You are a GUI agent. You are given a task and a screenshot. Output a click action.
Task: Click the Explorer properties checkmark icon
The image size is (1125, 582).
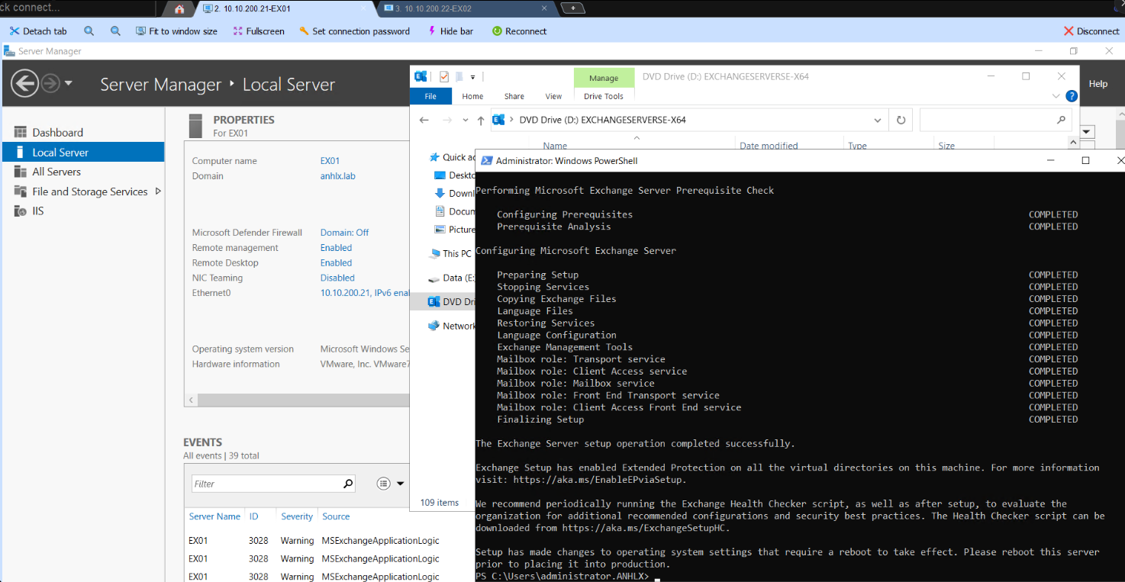coord(444,76)
